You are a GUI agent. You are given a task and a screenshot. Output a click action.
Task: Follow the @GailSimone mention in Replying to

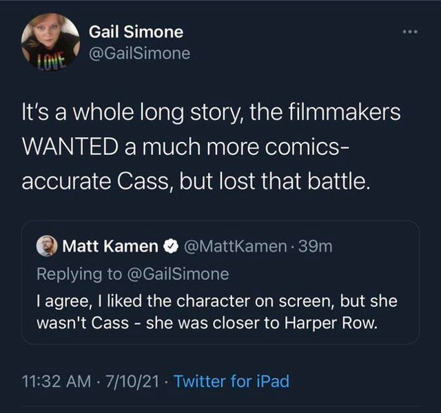(x=178, y=274)
